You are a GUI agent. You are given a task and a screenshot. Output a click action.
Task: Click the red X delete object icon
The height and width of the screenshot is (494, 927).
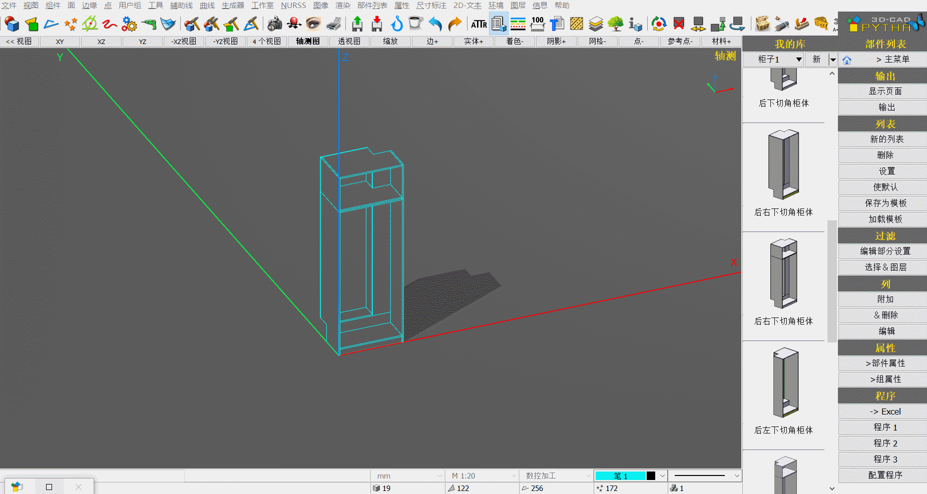click(x=679, y=23)
